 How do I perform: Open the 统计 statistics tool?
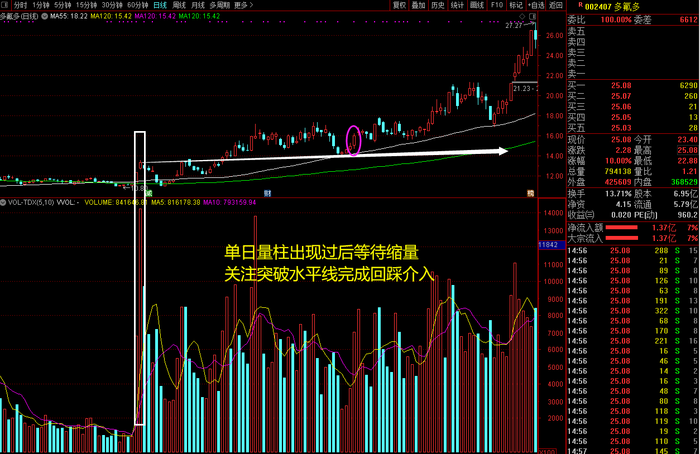tap(457, 5)
